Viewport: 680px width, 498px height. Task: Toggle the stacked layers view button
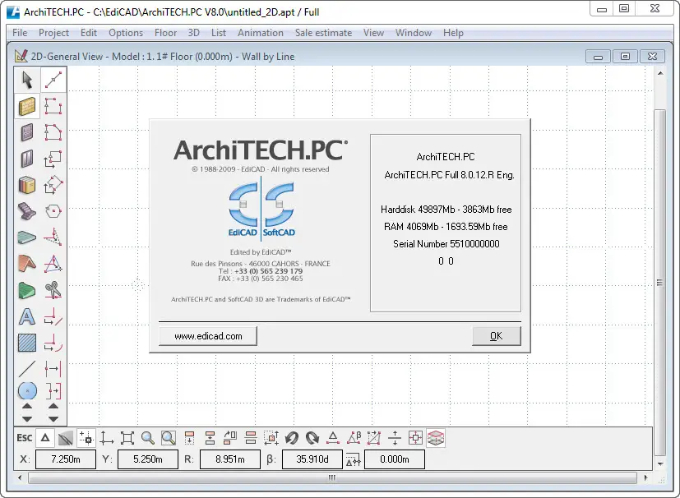[x=436, y=438]
